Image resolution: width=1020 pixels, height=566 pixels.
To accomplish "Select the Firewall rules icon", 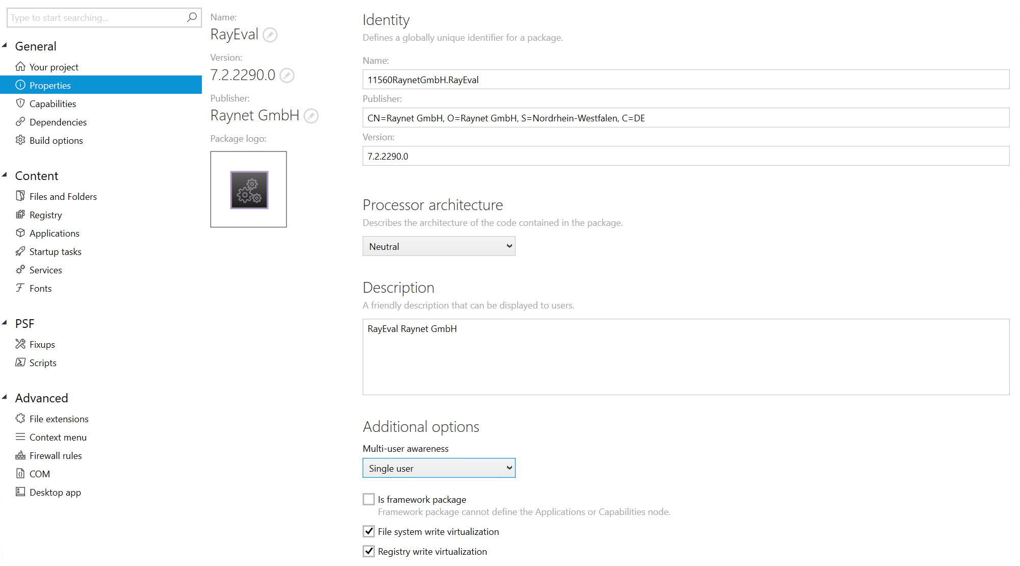I will pos(20,455).
